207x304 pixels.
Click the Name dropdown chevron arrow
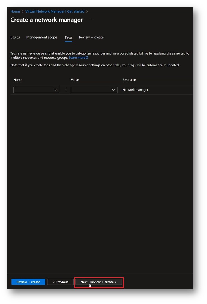pyautogui.click(x=56, y=90)
